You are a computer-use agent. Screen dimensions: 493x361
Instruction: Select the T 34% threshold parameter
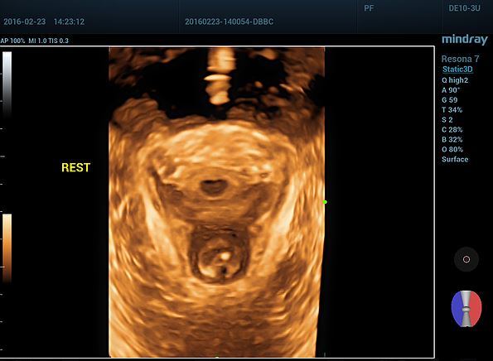click(x=452, y=110)
